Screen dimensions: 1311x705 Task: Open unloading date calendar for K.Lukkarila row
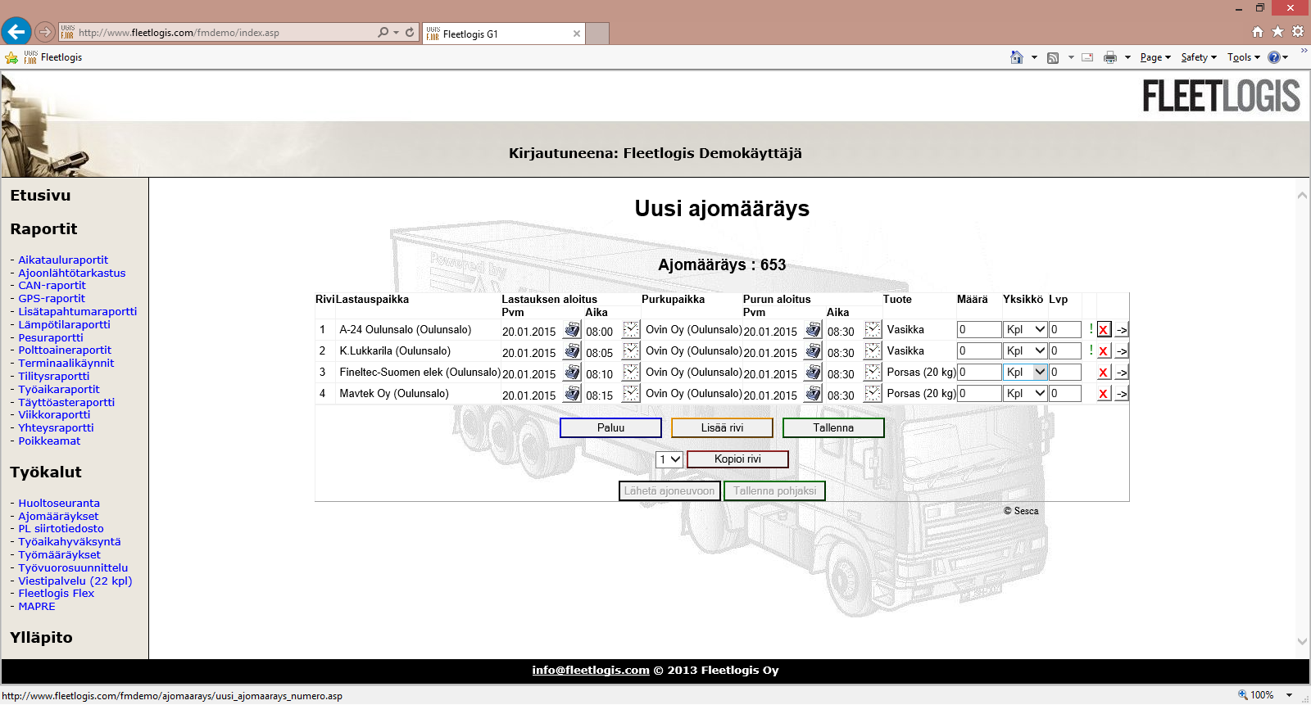[813, 351]
